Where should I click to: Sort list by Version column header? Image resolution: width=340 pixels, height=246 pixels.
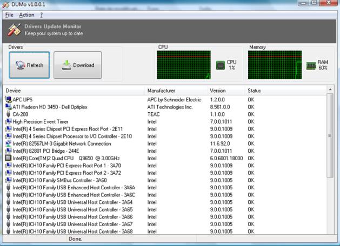(218, 91)
